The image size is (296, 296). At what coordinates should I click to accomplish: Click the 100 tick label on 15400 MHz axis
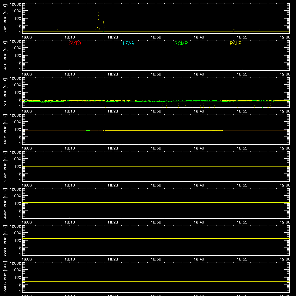click(18, 277)
